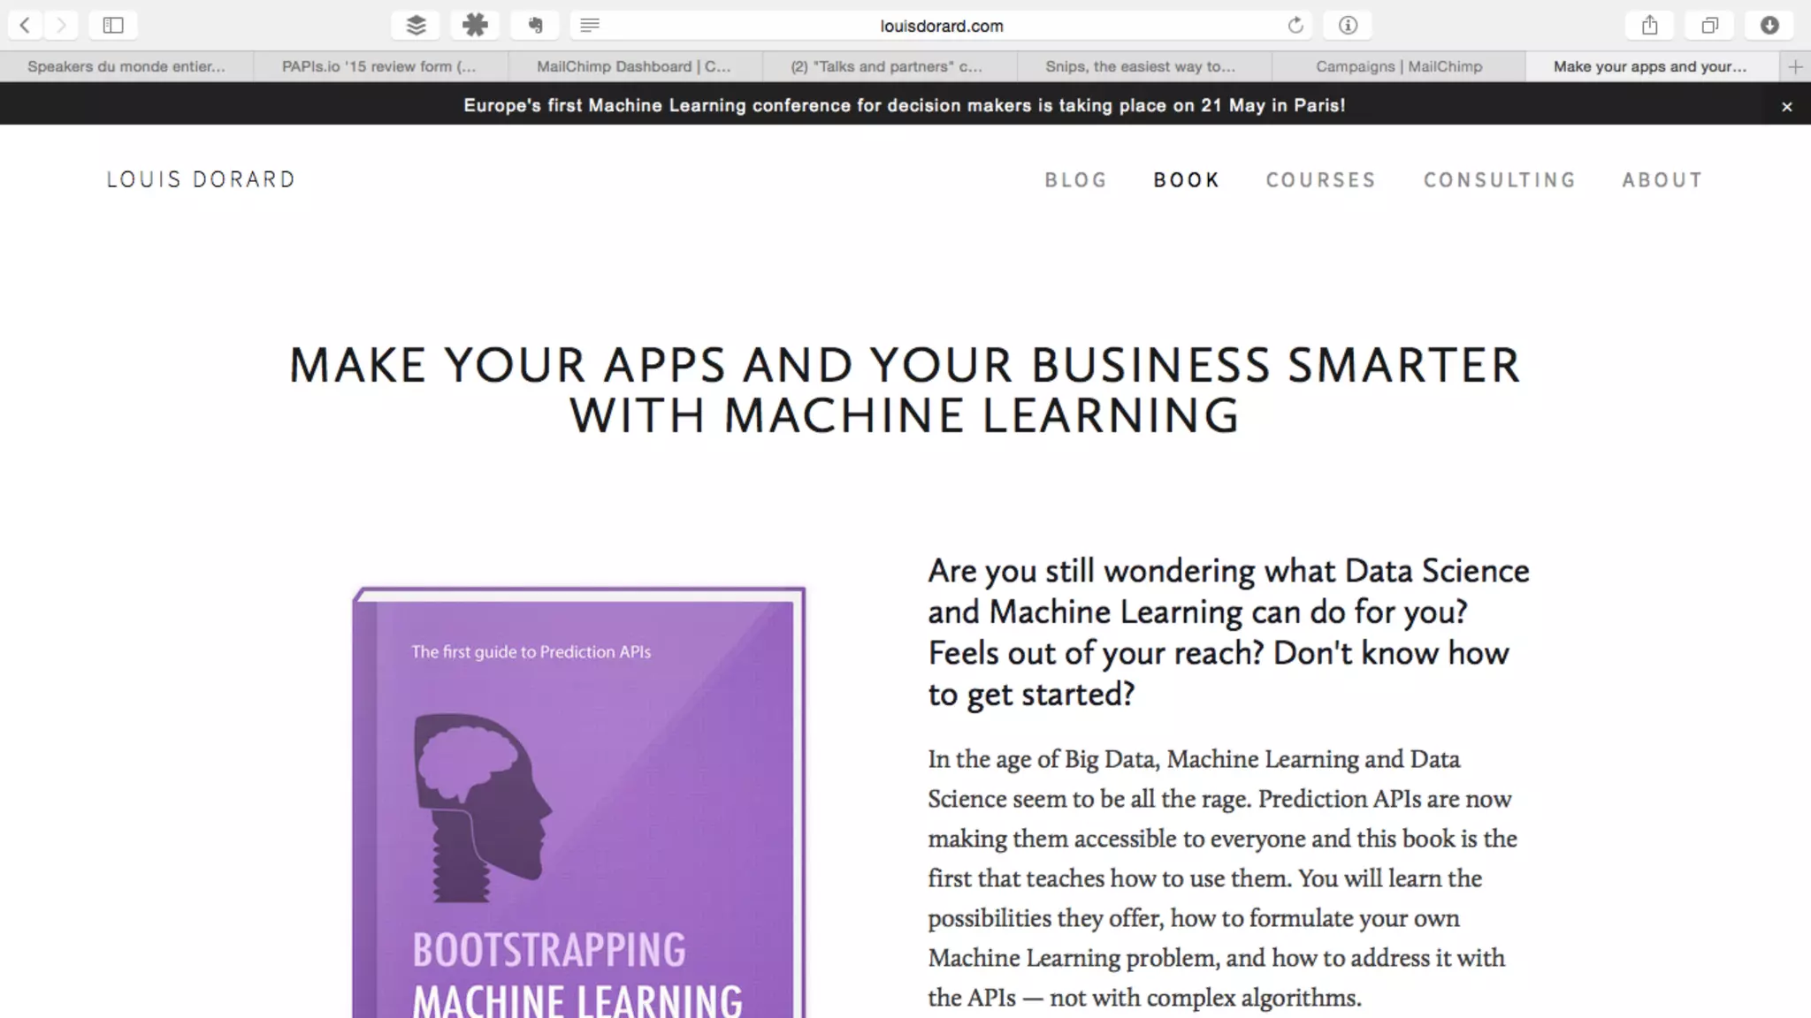This screenshot has width=1811, height=1018.
Task: Navigate to COURSES page
Action: click(1320, 180)
